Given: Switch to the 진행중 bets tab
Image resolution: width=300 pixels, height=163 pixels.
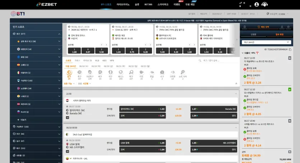Looking at the screenshot, I should click(253, 35).
